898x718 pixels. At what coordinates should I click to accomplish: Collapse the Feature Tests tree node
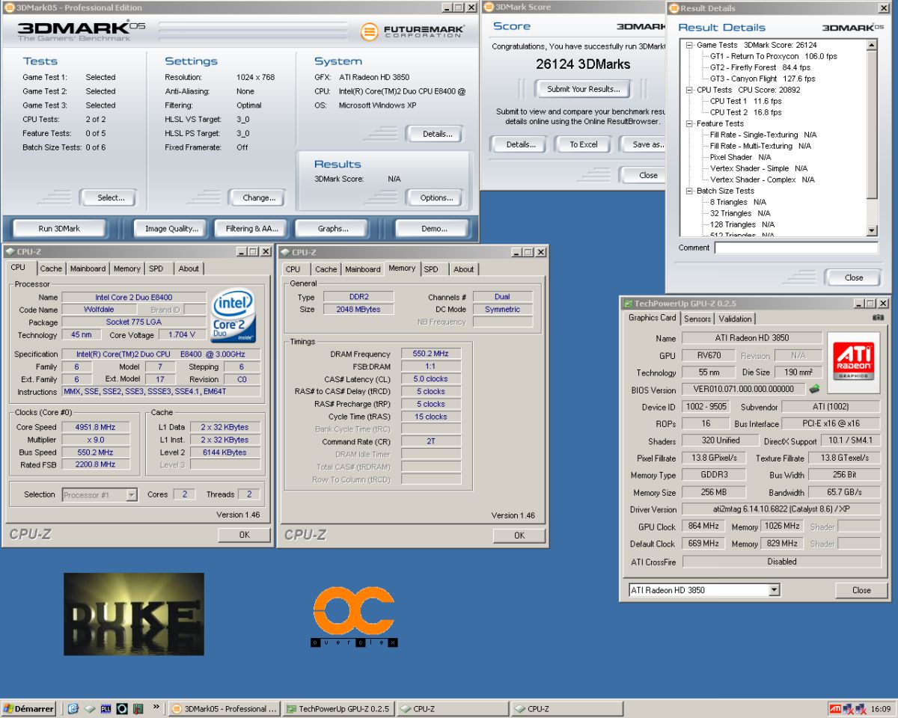click(x=690, y=123)
